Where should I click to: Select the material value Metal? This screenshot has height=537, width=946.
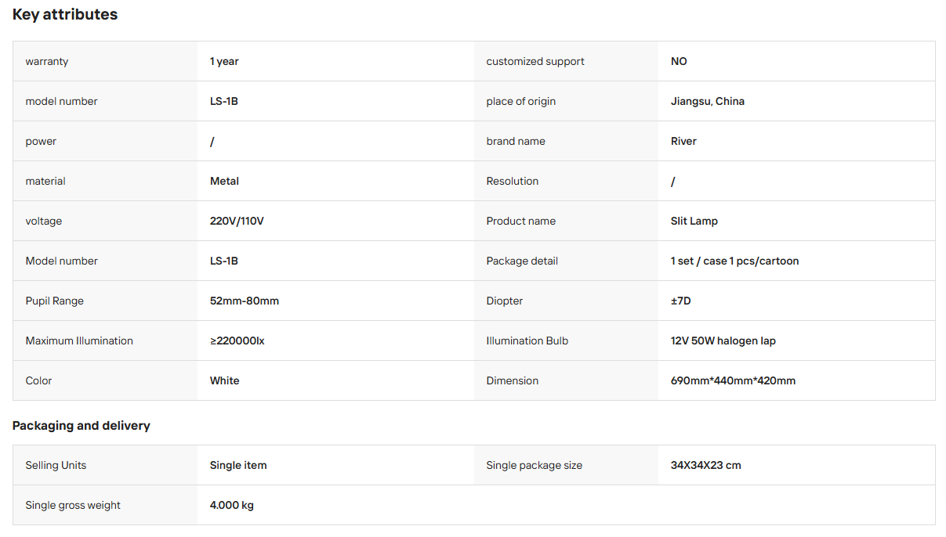coord(224,181)
